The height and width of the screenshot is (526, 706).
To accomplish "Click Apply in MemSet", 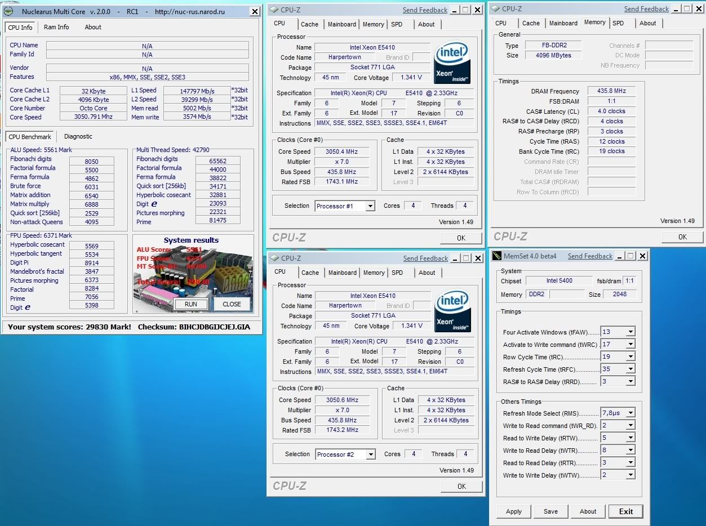I will [x=514, y=511].
